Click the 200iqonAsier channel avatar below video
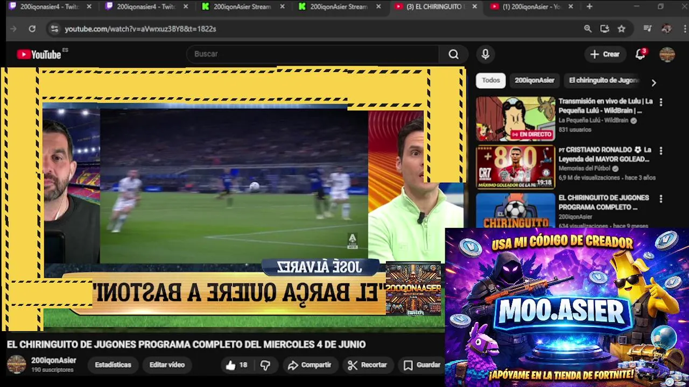The width and height of the screenshot is (689, 387). (x=16, y=365)
